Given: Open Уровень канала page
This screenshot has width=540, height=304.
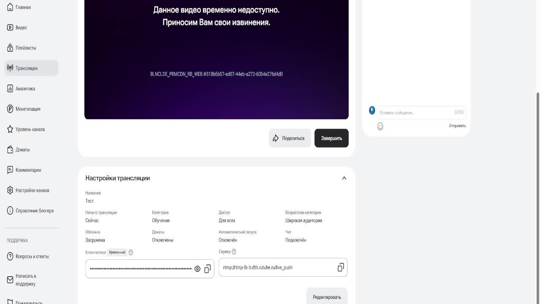Looking at the screenshot, I should tap(31, 129).
